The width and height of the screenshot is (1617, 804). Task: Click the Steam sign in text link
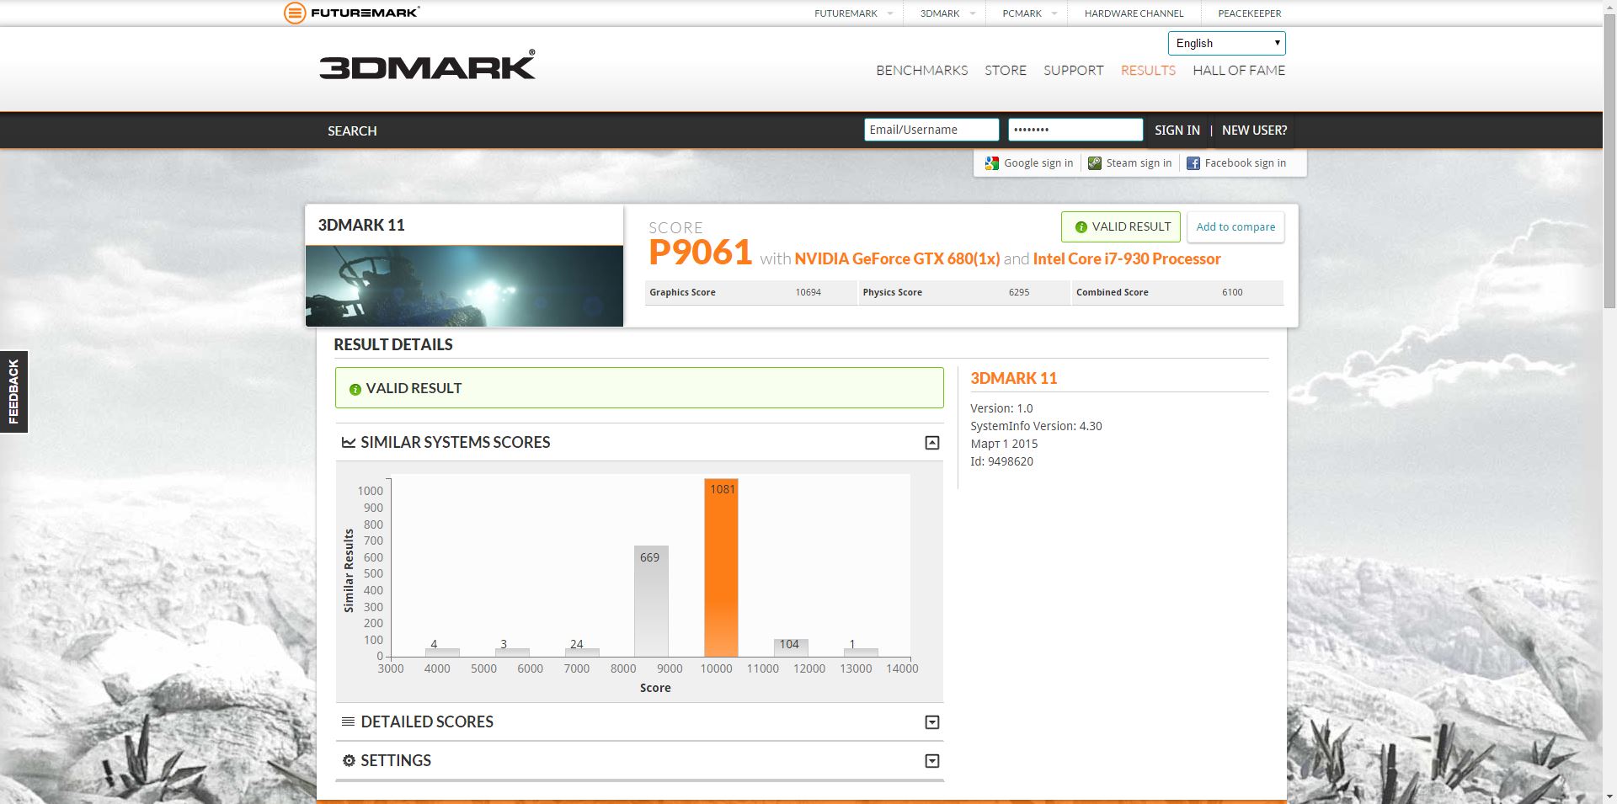[1139, 163]
